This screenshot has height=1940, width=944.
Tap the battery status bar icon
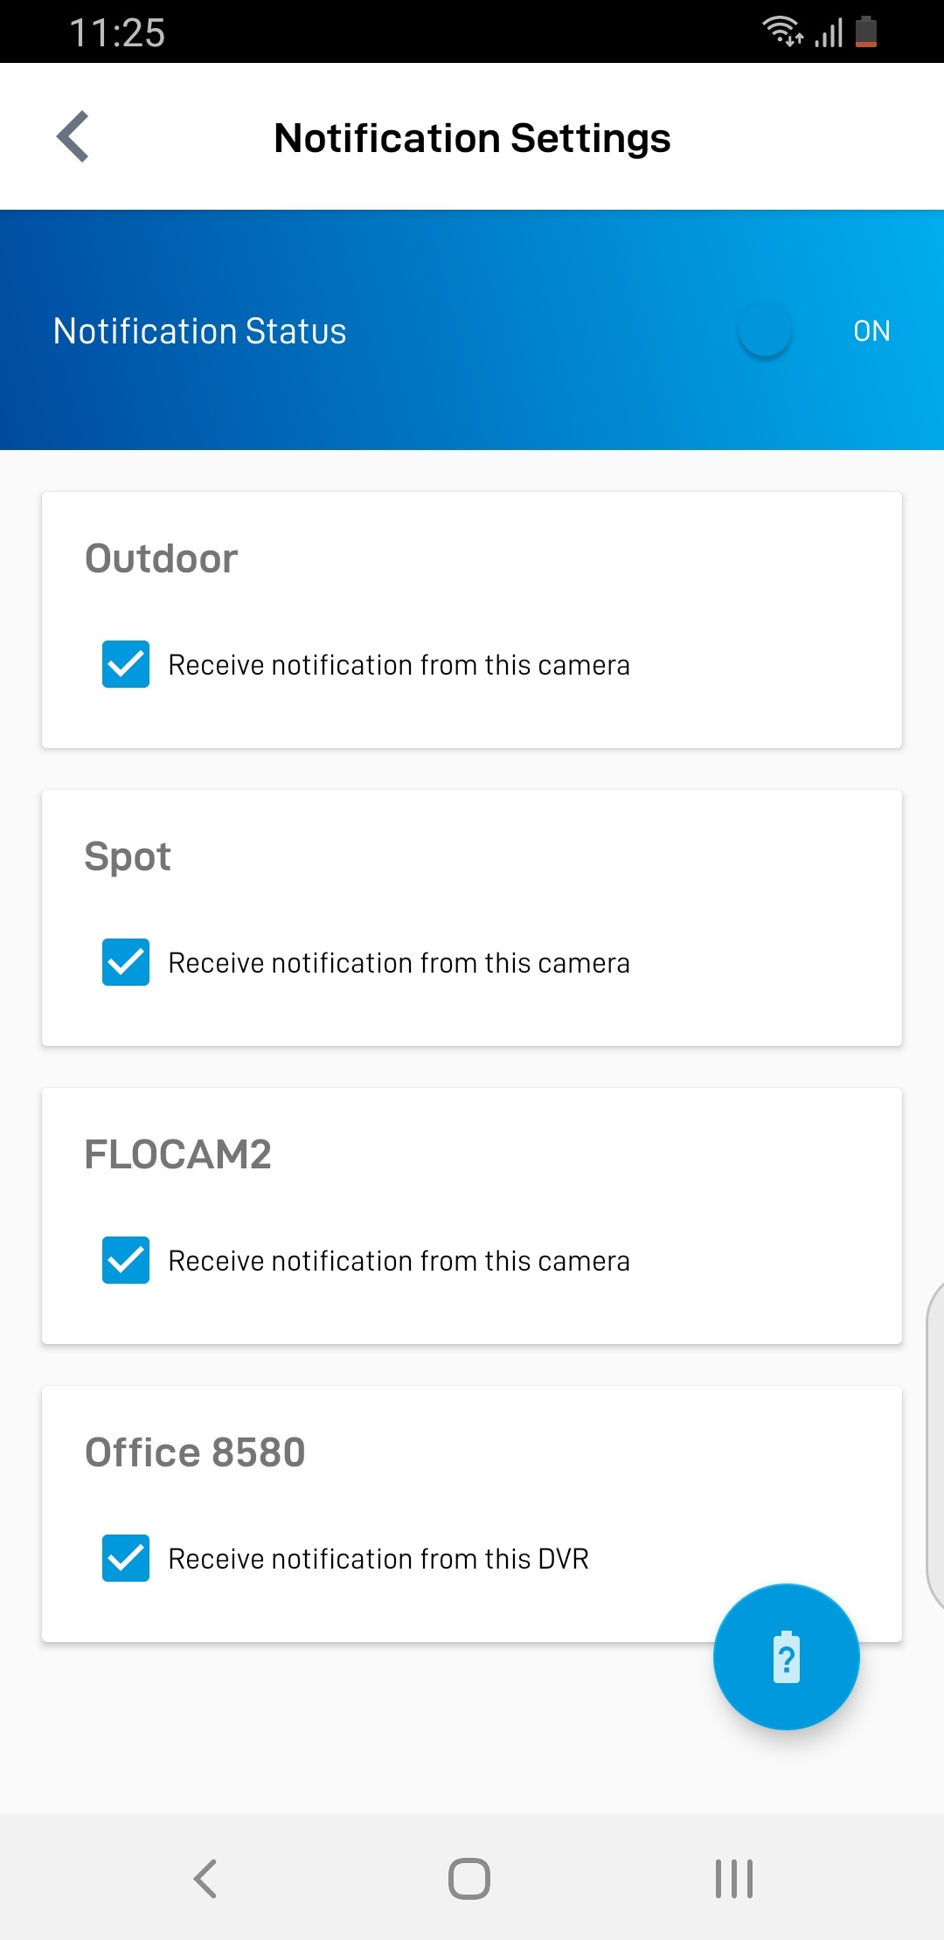coord(866,31)
